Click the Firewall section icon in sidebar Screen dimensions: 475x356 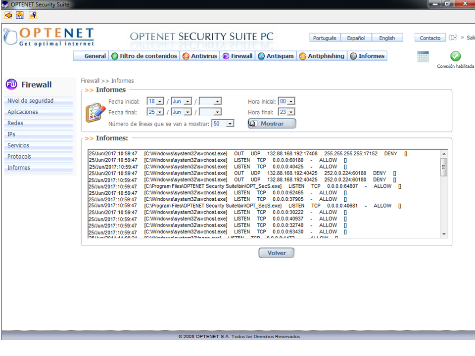(11, 85)
